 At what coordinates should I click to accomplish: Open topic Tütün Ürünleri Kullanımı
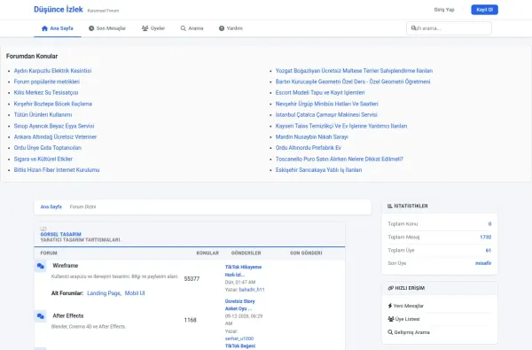(x=43, y=114)
